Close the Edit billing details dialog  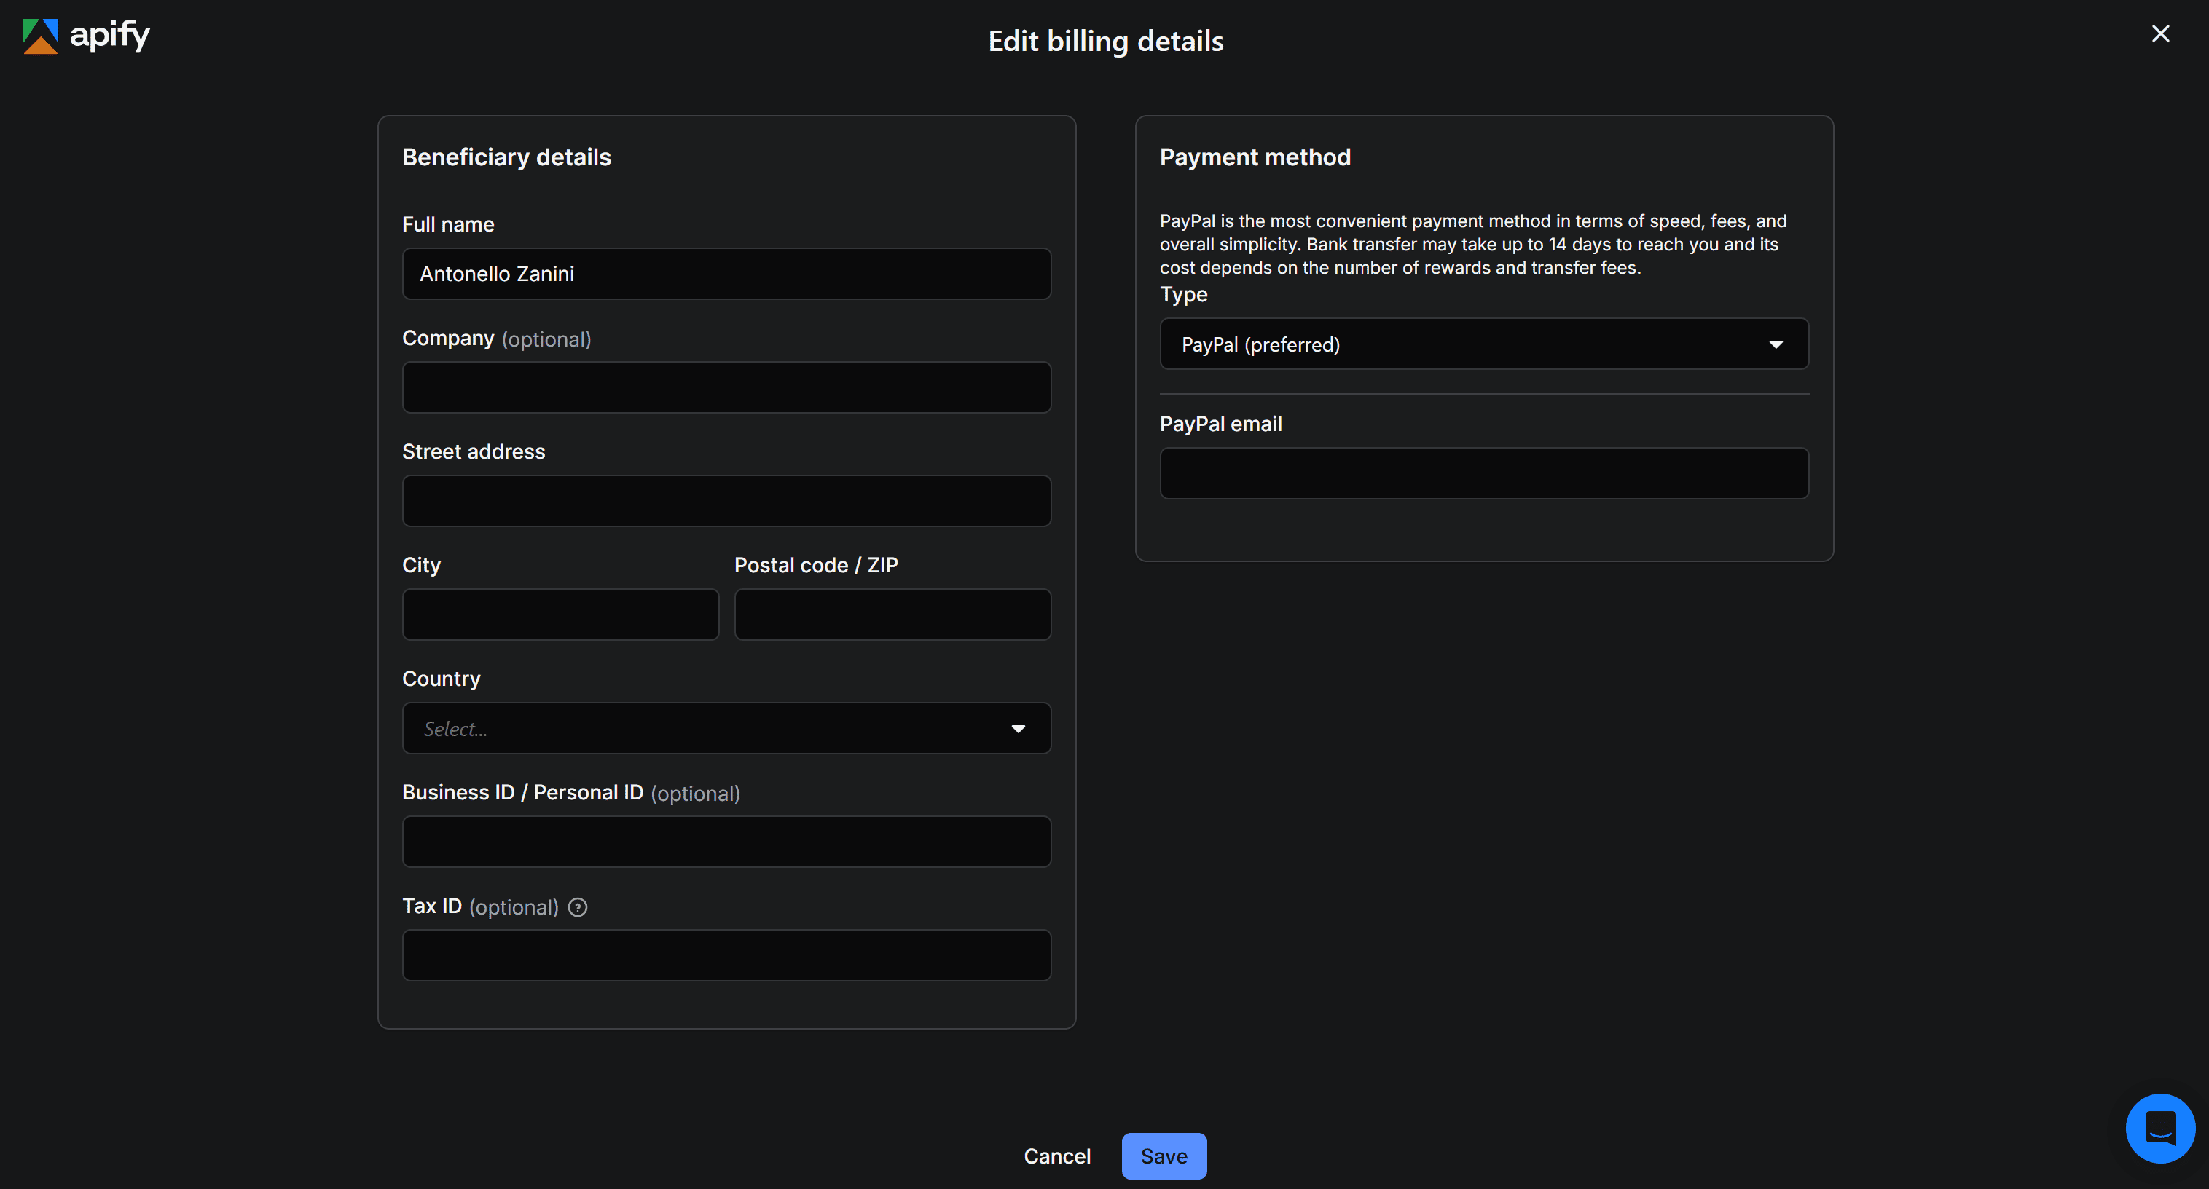coord(2160,33)
